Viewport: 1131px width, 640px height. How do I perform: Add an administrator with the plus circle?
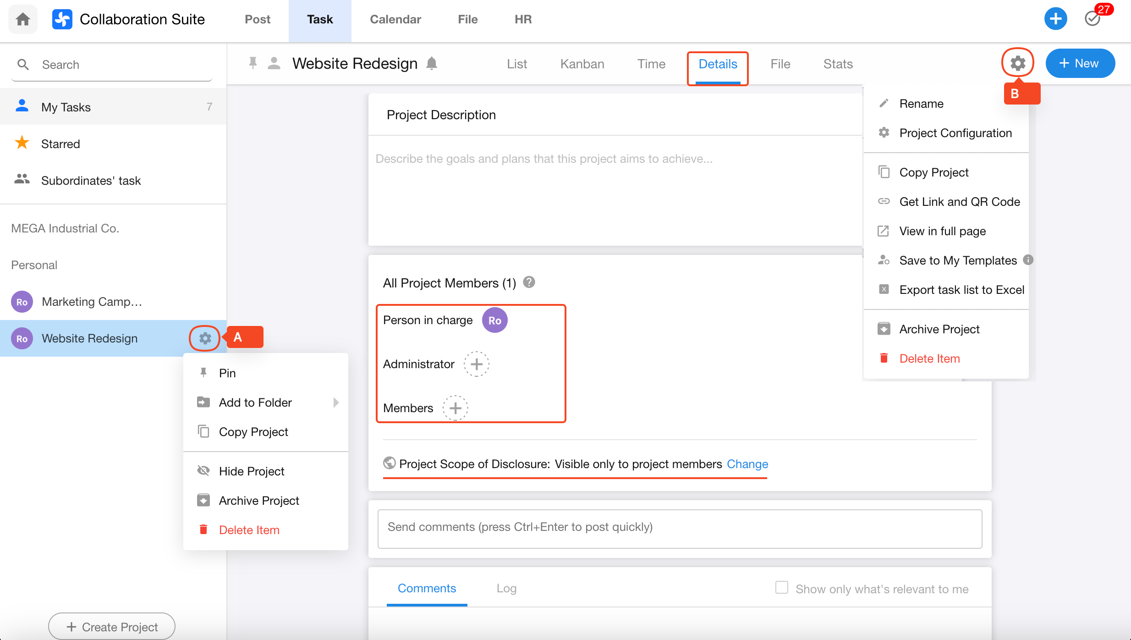(476, 364)
